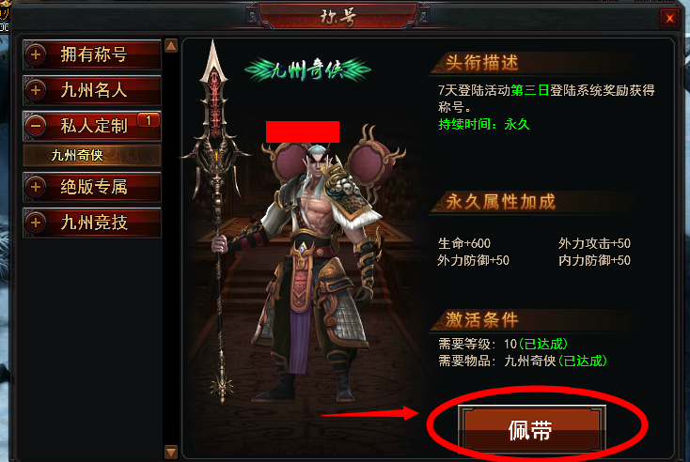Expand the 九州竞技 category plus icon
Screen dimensions: 690x462
[36, 223]
